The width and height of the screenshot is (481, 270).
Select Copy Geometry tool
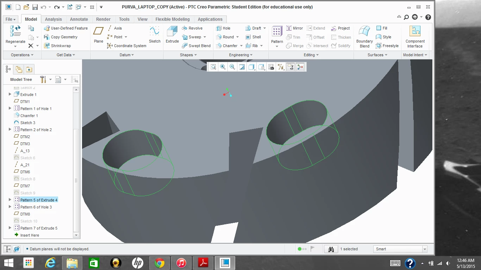[x=61, y=37]
